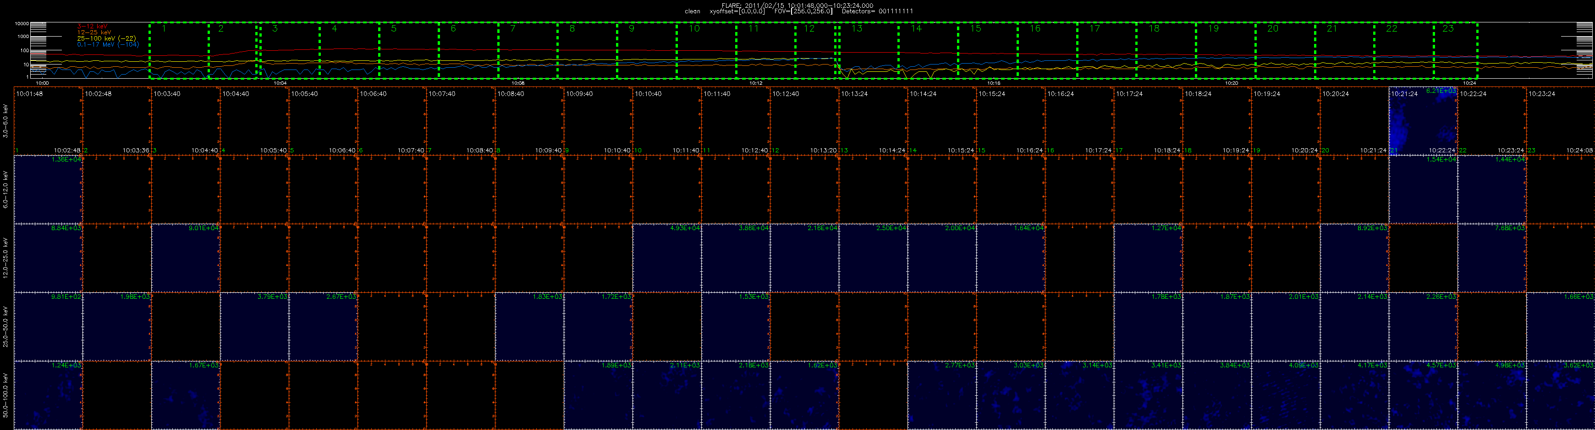Click the peak value '4.57E+03'
The width and height of the screenshot is (1595, 430).
tap(1441, 365)
